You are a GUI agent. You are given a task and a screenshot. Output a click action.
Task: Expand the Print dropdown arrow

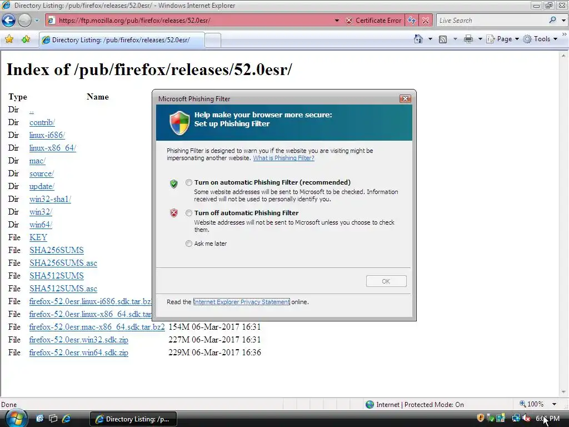coord(480,39)
